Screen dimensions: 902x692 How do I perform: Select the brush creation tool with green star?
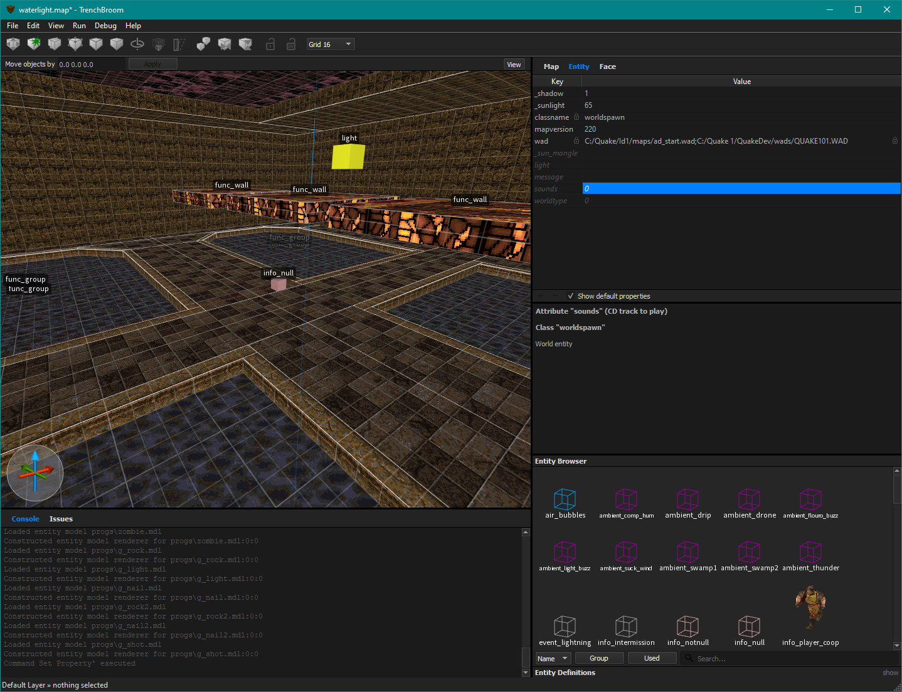(x=34, y=44)
